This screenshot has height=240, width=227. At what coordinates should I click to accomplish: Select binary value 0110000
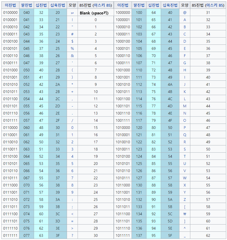coord(10,128)
